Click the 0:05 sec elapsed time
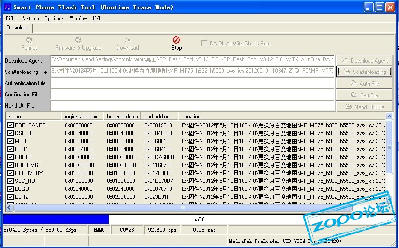The height and width of the screenshot is (248, 399). click(205, 230)
